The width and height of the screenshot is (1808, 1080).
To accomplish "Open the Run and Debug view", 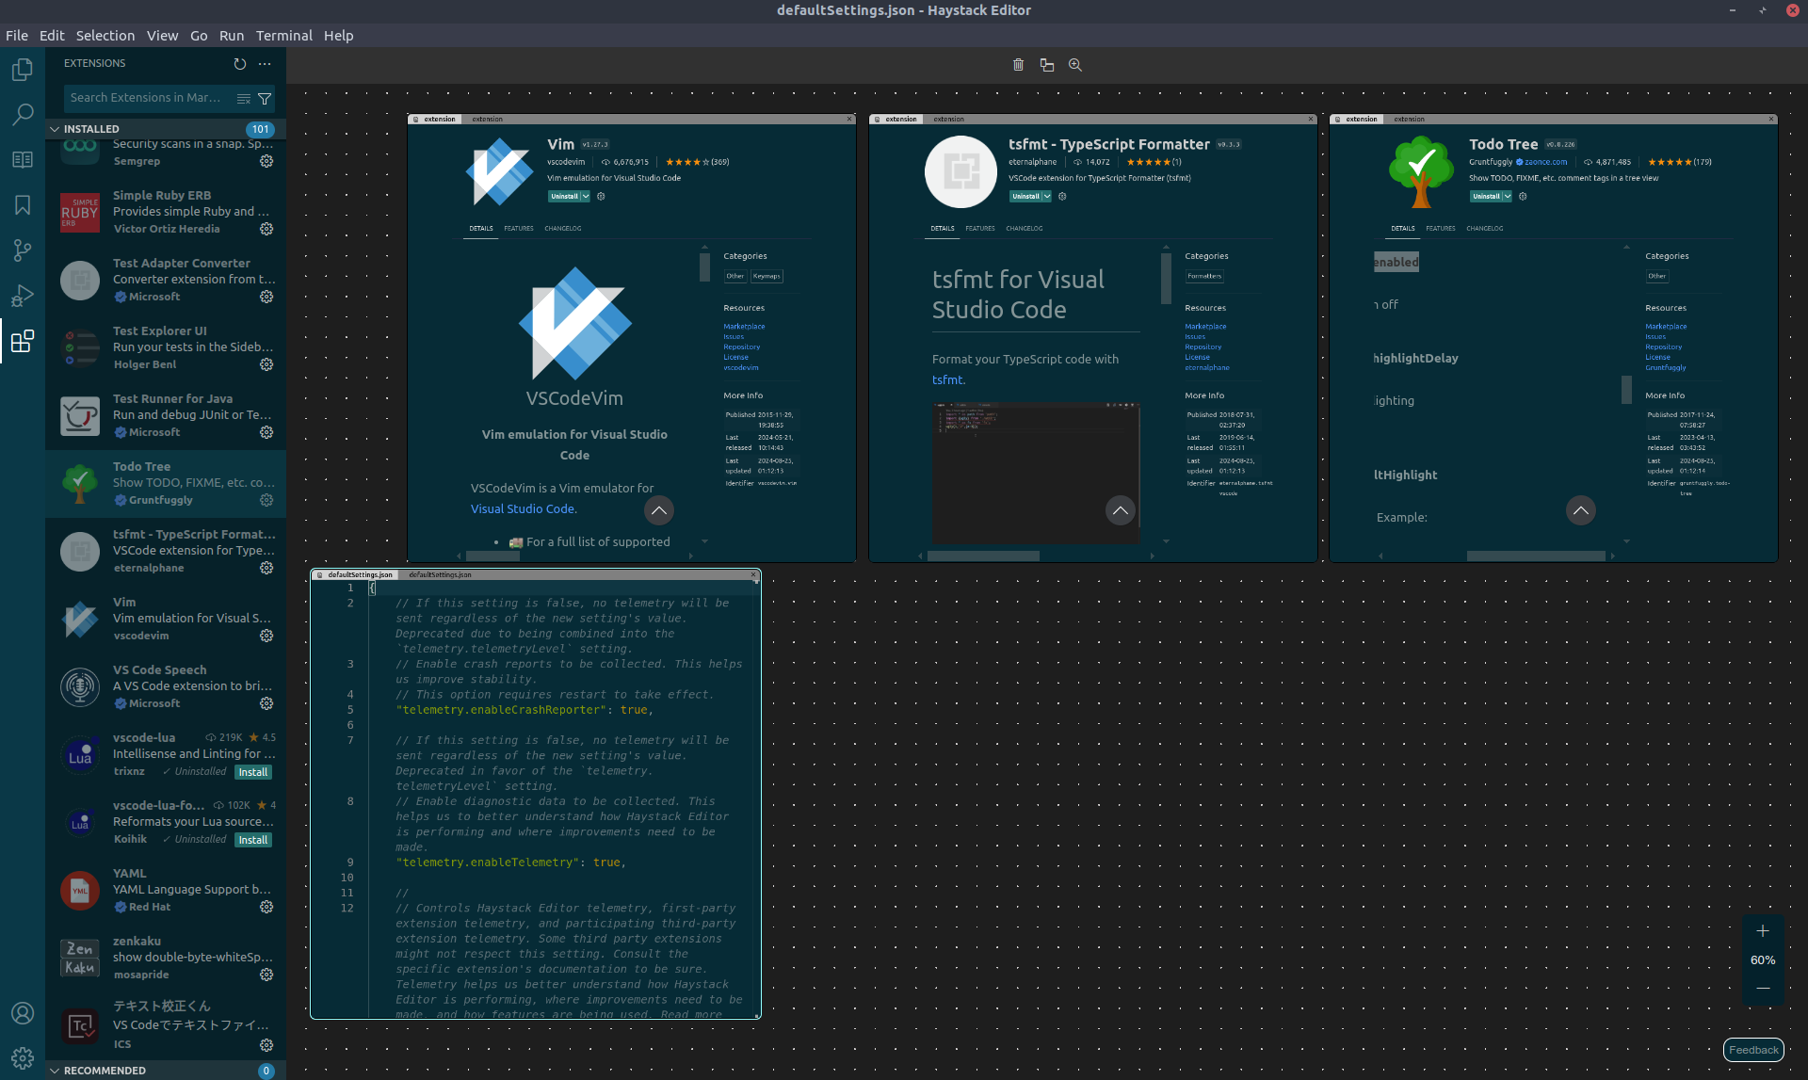I will click(23, 296).
